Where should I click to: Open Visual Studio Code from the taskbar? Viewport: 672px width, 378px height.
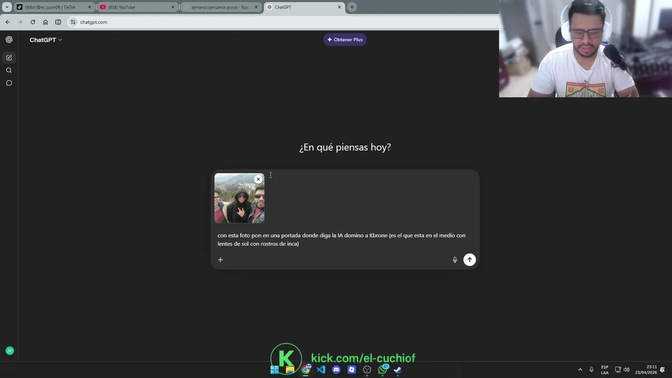321,370
